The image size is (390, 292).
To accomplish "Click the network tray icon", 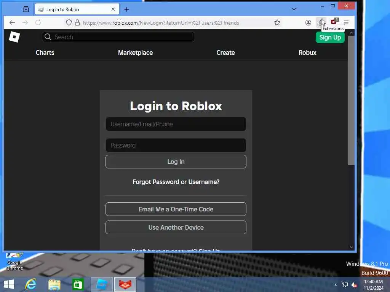I will (345, 285).
